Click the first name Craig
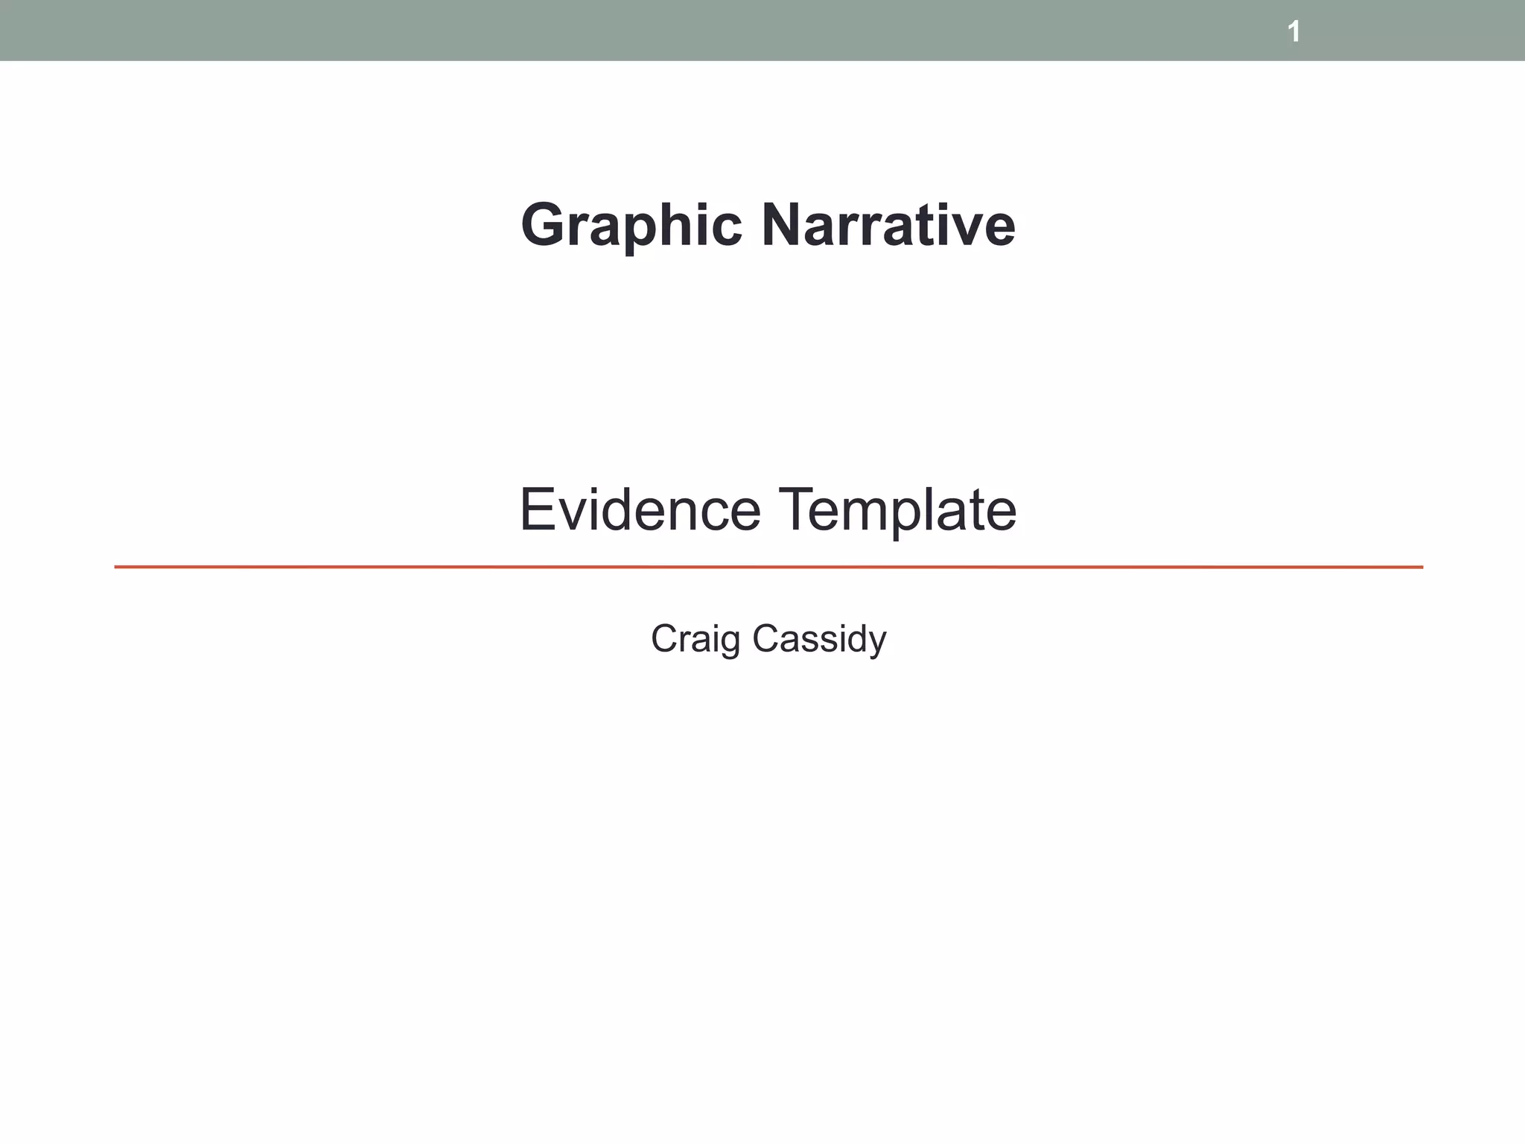 695,639
